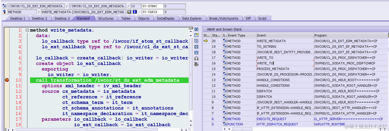
Task: Click the source navigation icon in stack row 17
Action: coord(225,58)
